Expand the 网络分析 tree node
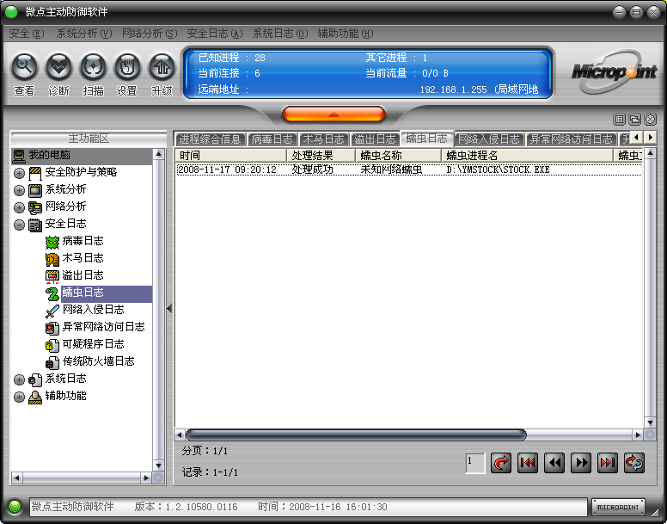667x524 pixels. [x=19, y=207]
